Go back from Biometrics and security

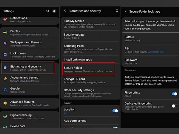[65, 11]
